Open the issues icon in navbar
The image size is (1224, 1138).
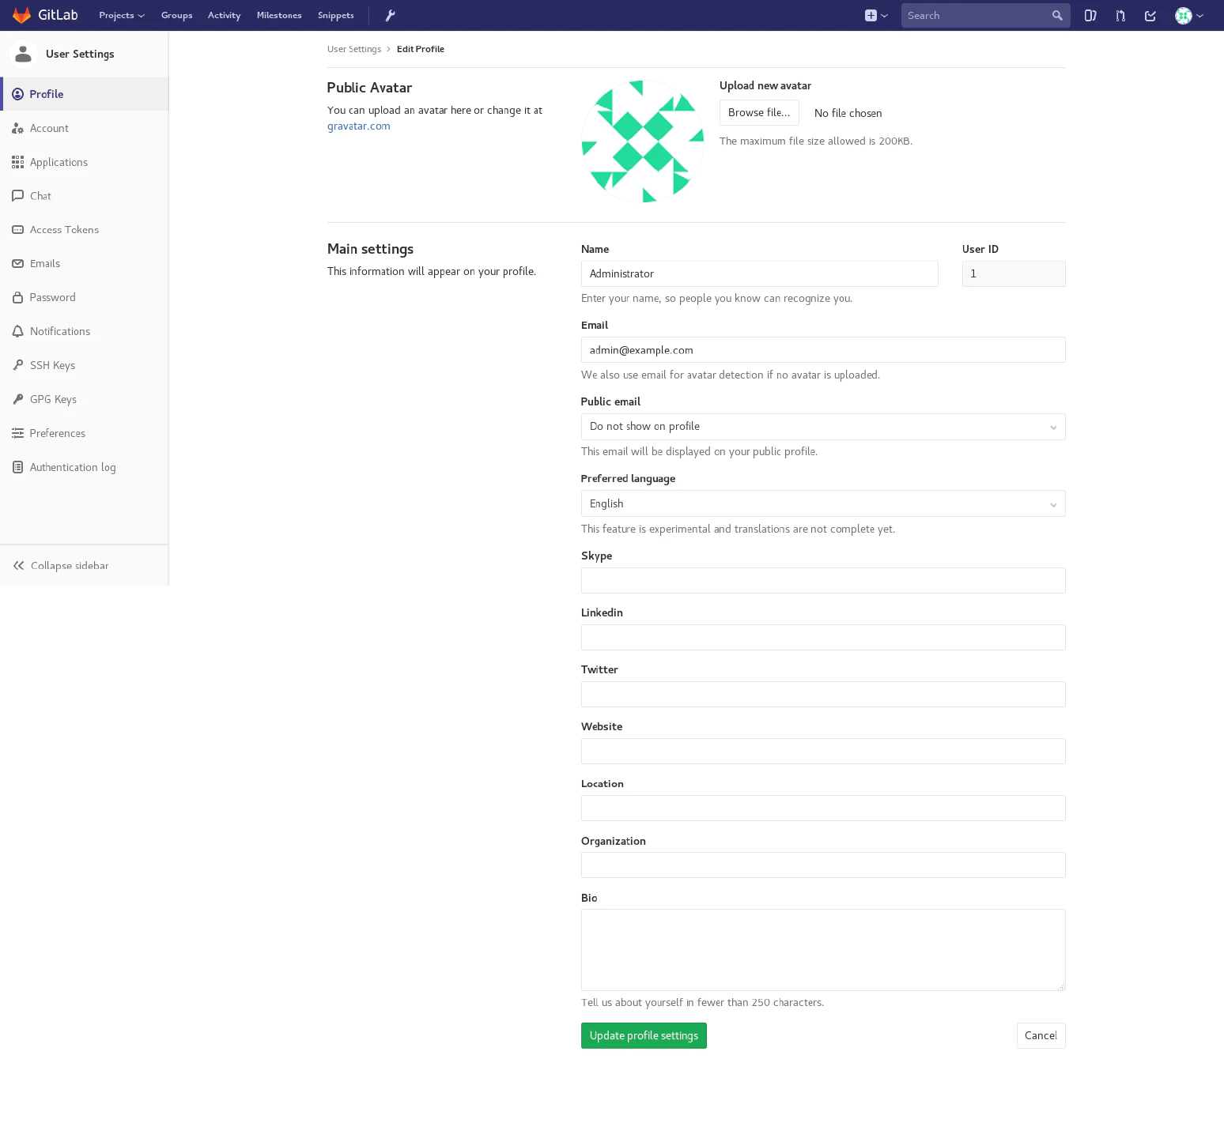pos(1090,15)
